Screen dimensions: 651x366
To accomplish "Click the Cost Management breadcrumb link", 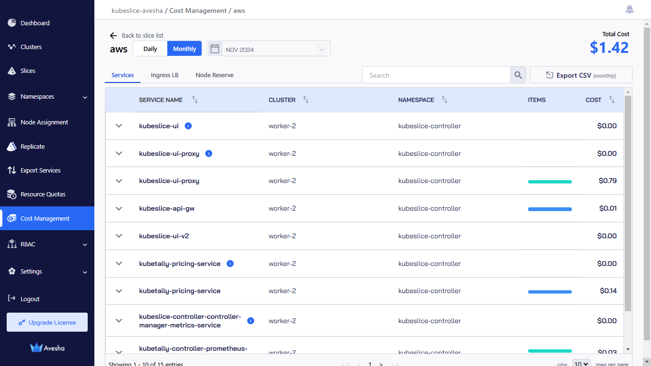I will click(x=198, y=10).
